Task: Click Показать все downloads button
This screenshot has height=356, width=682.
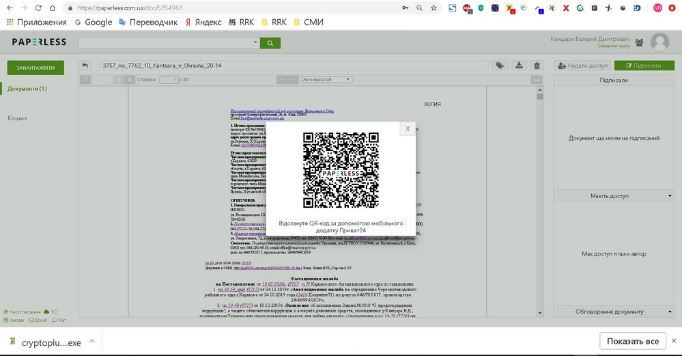Action: click(633, 341)
